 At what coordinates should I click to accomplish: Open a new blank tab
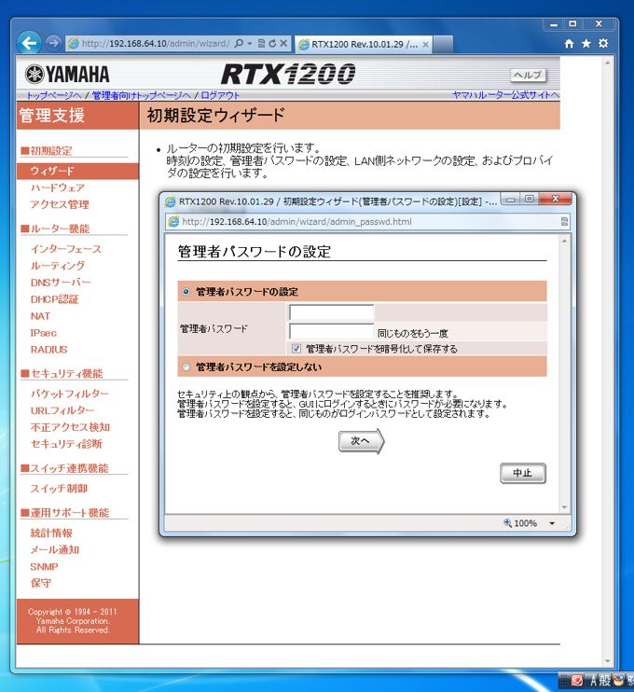point(443,44)
